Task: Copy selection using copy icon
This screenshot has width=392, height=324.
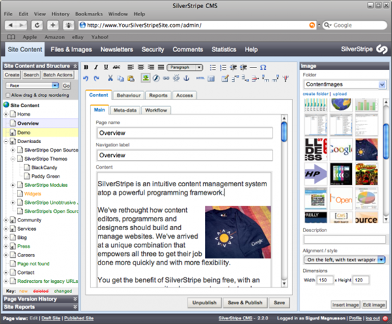Action: pos(121,78)
